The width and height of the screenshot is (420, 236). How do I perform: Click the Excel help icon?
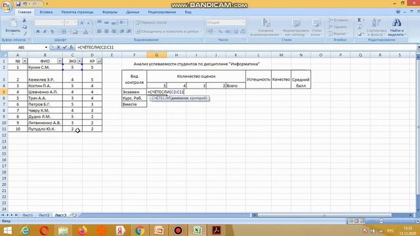(x=398, y=12)
